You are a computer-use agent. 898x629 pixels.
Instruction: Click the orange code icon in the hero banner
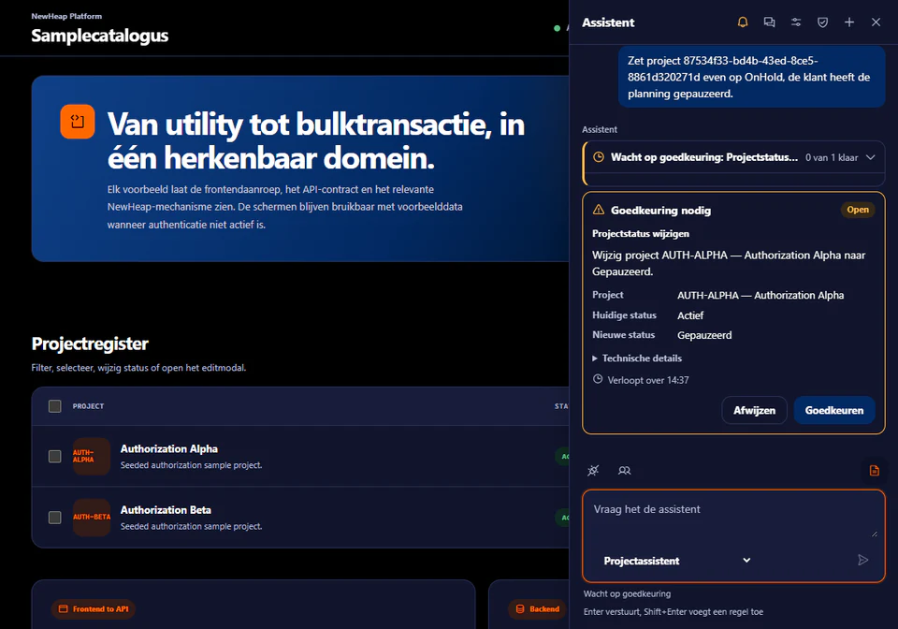click(x=78, y=122)
